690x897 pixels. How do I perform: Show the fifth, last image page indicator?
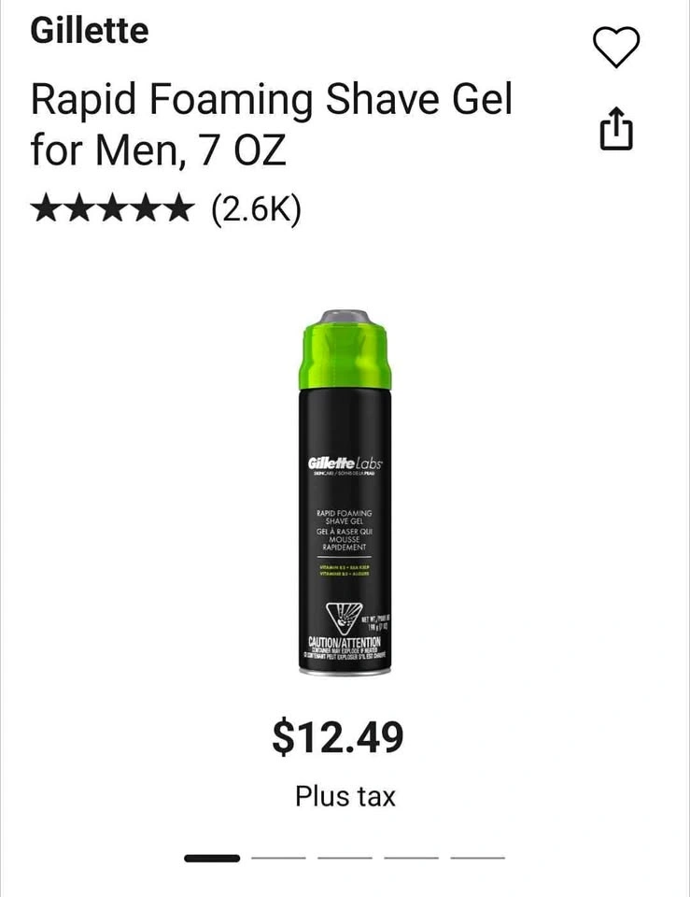tap(477, 858)
